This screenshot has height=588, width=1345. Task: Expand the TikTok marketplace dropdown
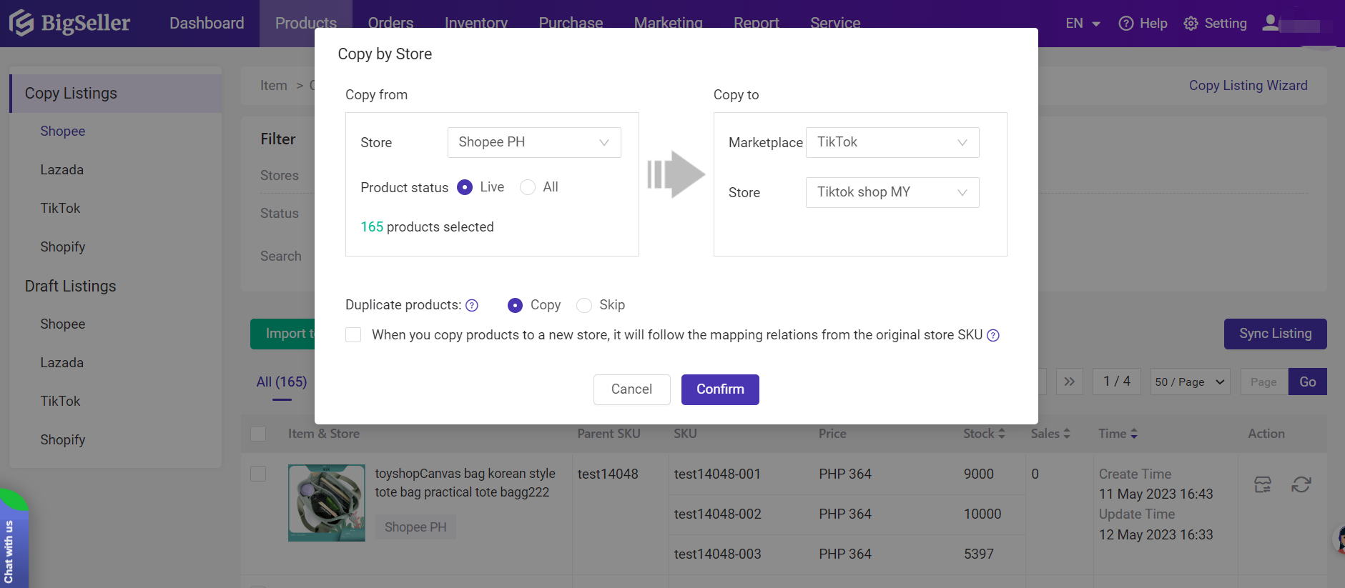pos(892,142)
